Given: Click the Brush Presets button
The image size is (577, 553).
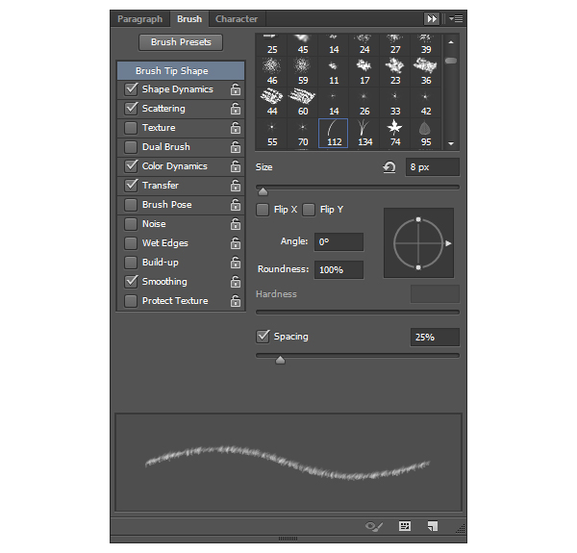Looking at the screenshot, I should pyautogui.click(x=181, y=42).
